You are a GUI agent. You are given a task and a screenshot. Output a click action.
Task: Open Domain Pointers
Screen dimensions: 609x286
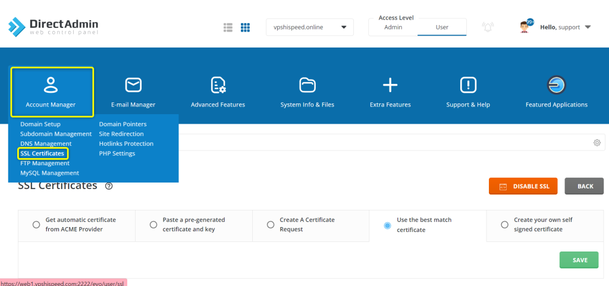click(x=123, y=124)
